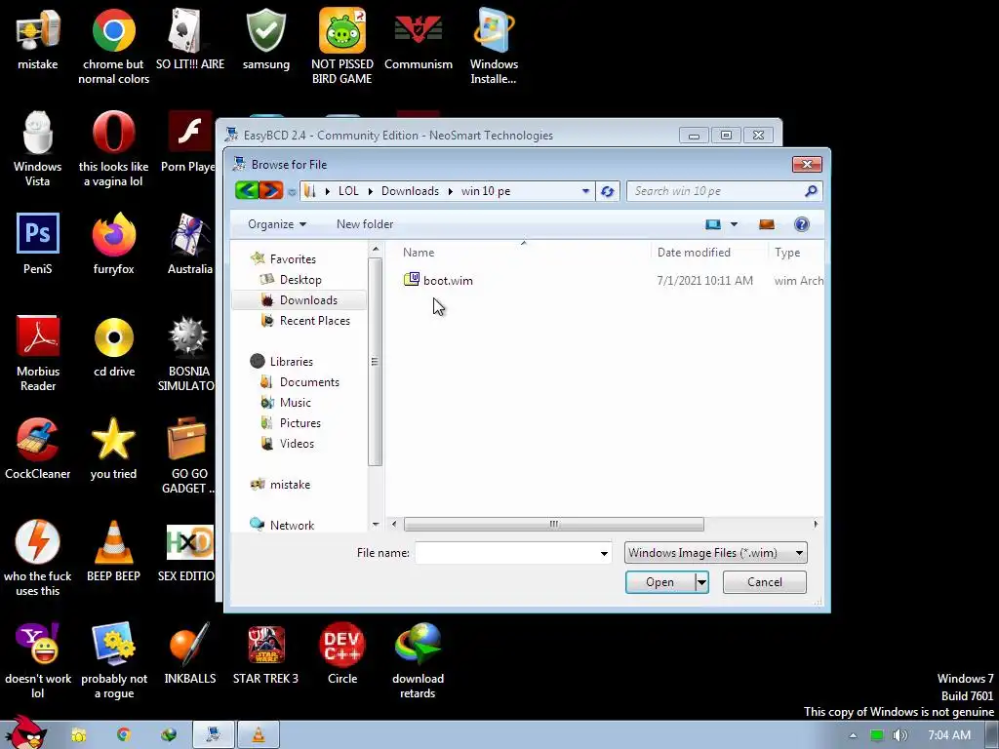Click the horizontal scrollbar in file list

(x=554, y=524)
